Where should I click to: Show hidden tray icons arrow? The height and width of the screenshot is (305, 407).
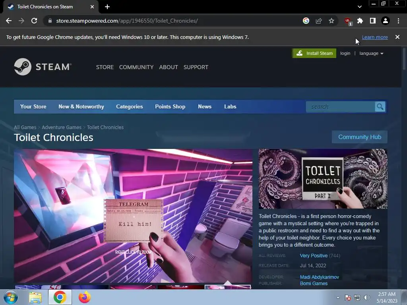click(x=338, y=298)
